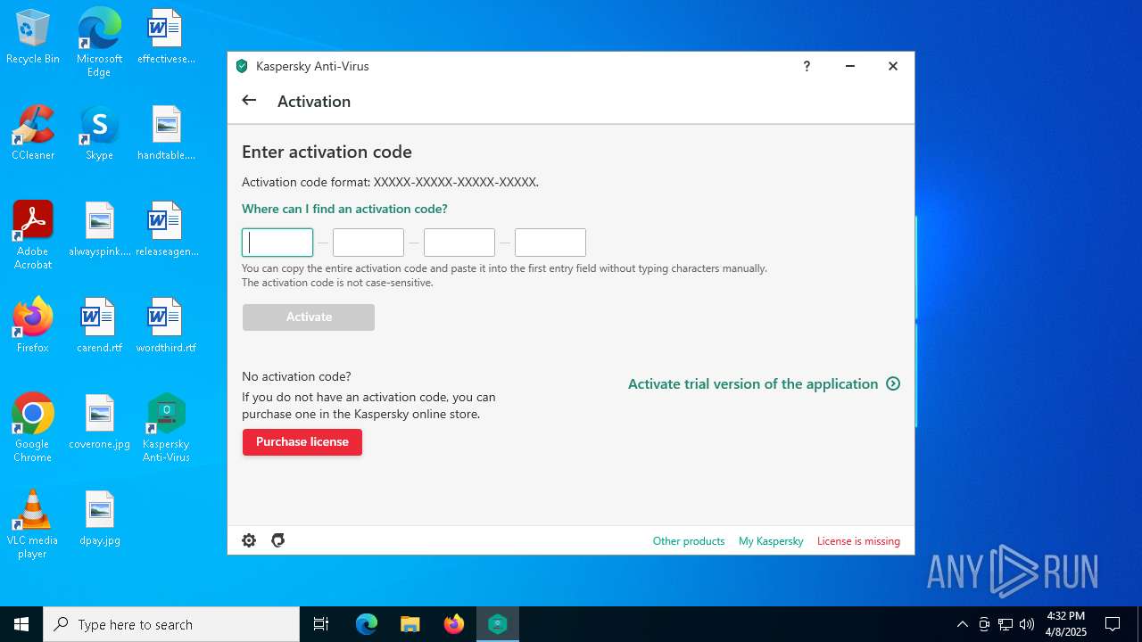Minimize the Kaspersky Anti-Virus window
The height and width of the screenshot is (642, 1142).
pyautogui.click(x=850, y=66)
